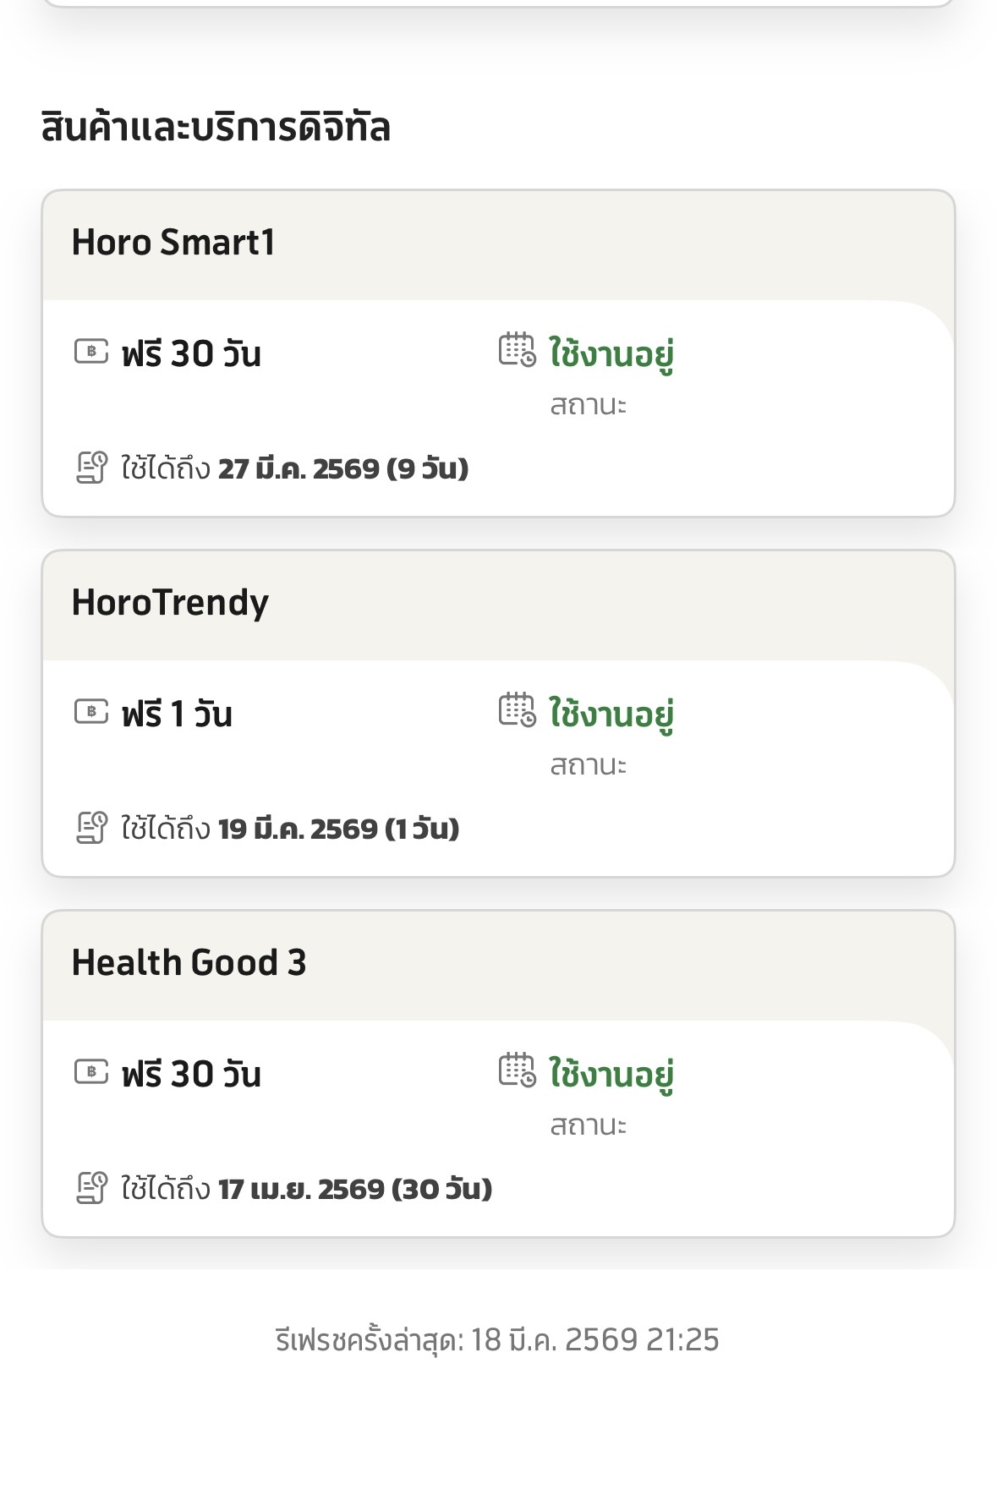Tap the price icon in Horo Smart1
997x1500 pixels.
tap(91, 352)
